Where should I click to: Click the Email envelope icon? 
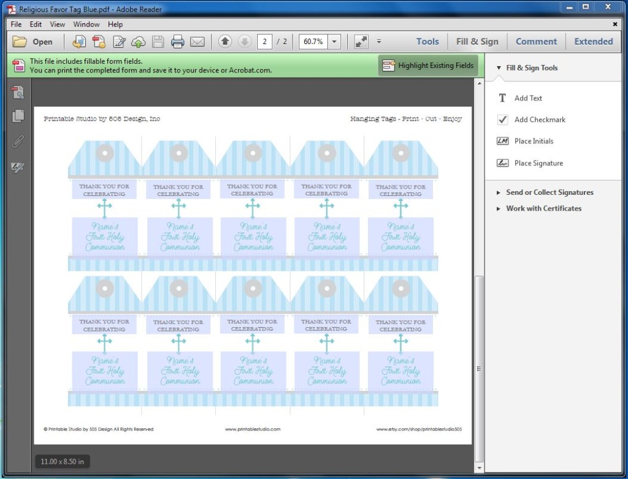pos(197,42)
